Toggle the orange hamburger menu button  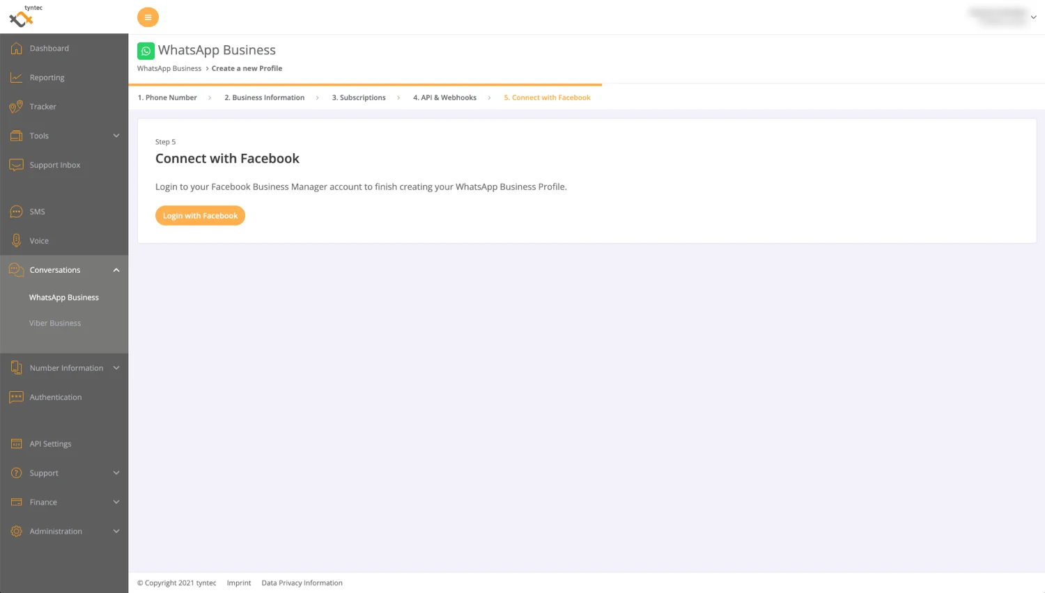click(148, 17)
